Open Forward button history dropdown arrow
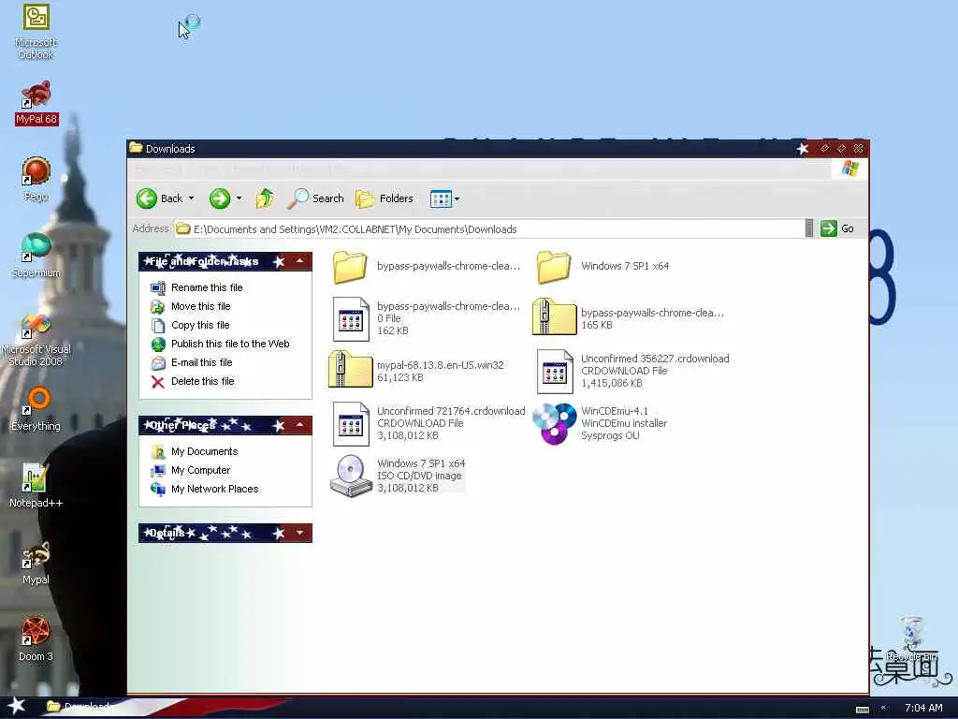Image resolution: width=958 pixels, height=719 pixels. 239,198
